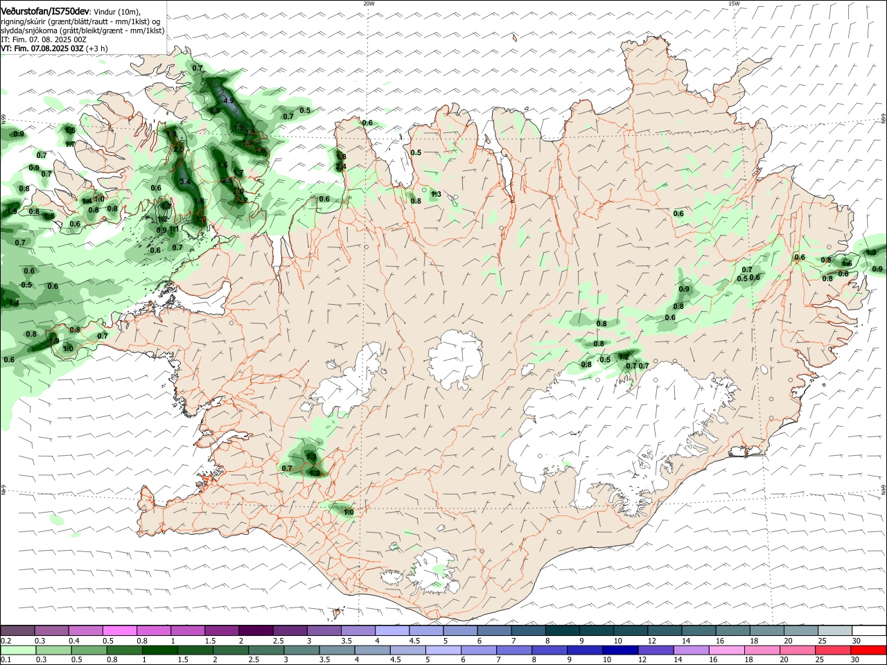Click the light pink swatch between 16 and 18
The height and width of the screenshot is (665, 887).
pyautogui.click(x=727, y=650)
